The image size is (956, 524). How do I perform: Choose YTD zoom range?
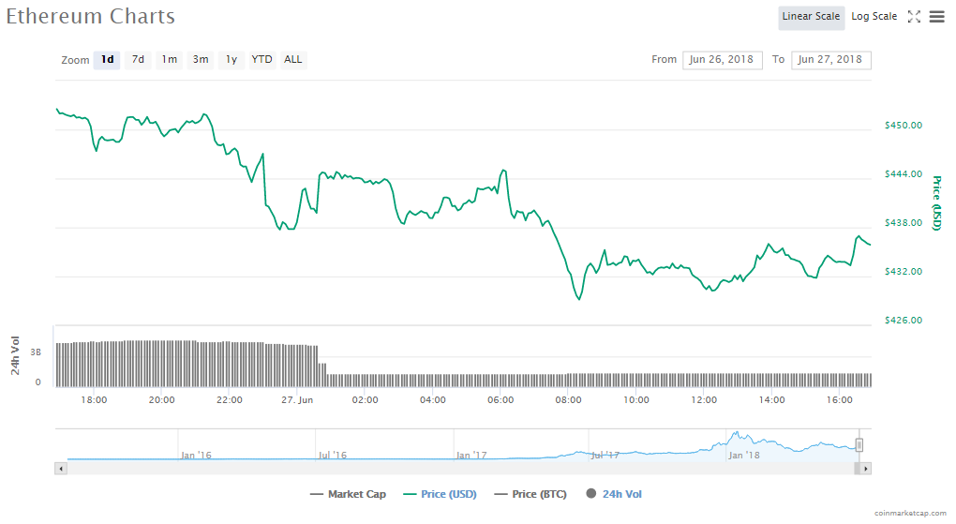pos(262,60)
